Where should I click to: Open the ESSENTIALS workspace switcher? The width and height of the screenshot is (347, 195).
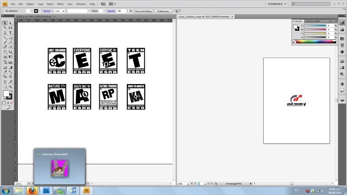(x=277, y=4)
